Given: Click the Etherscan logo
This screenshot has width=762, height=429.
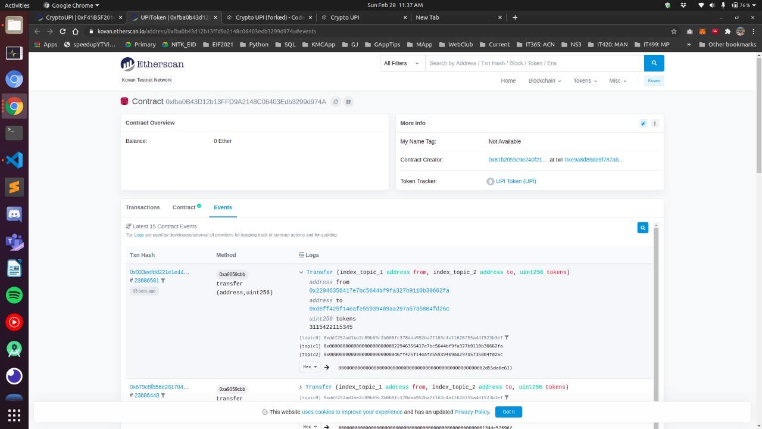Looking at the screenshot, I should pos(152,64).
